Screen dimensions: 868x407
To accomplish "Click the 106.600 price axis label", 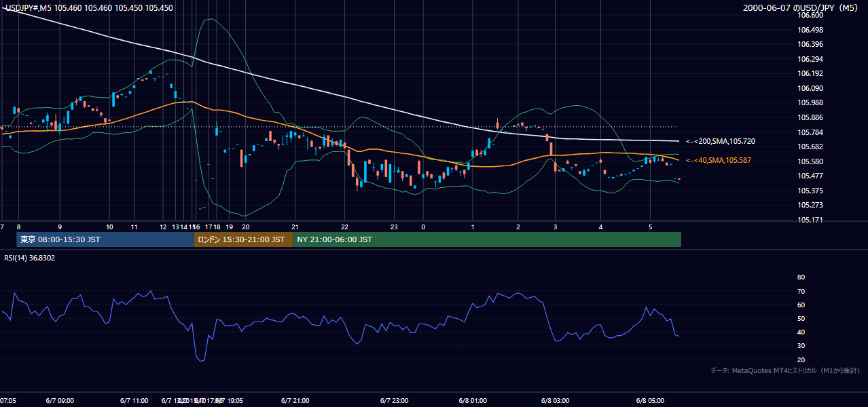I will [810, 15].
